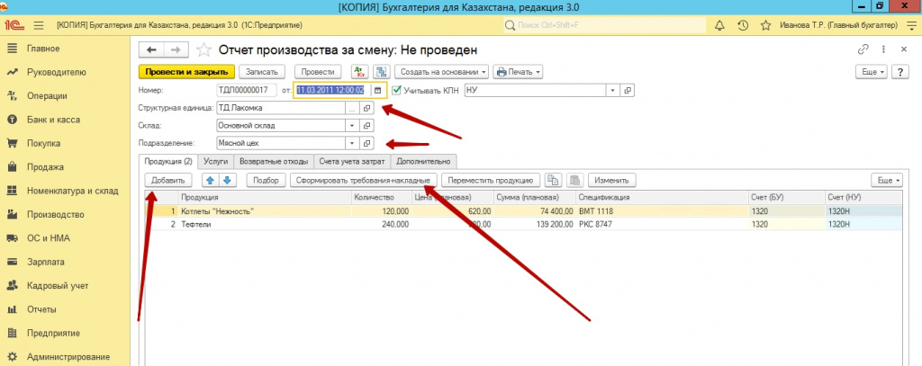The image size is (922, 366).
Task: Click Сформировать требования-накладные button
Action: (364, 181)
